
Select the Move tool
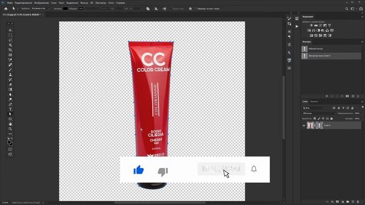(x=10, y=30)
